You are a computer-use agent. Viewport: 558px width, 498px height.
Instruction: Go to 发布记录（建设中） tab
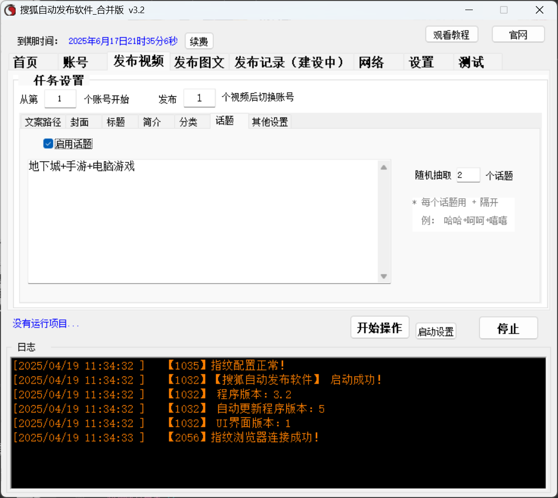(x=291, y=62)
